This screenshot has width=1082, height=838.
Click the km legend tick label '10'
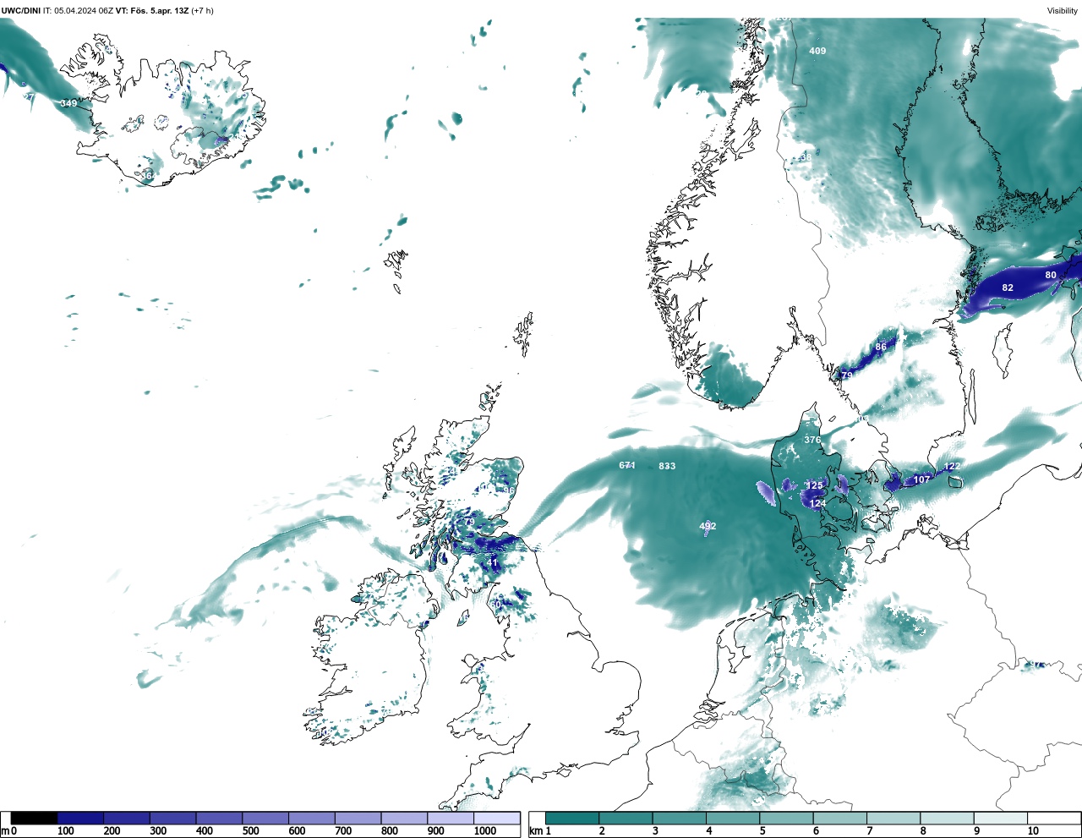pos(1033,830)
